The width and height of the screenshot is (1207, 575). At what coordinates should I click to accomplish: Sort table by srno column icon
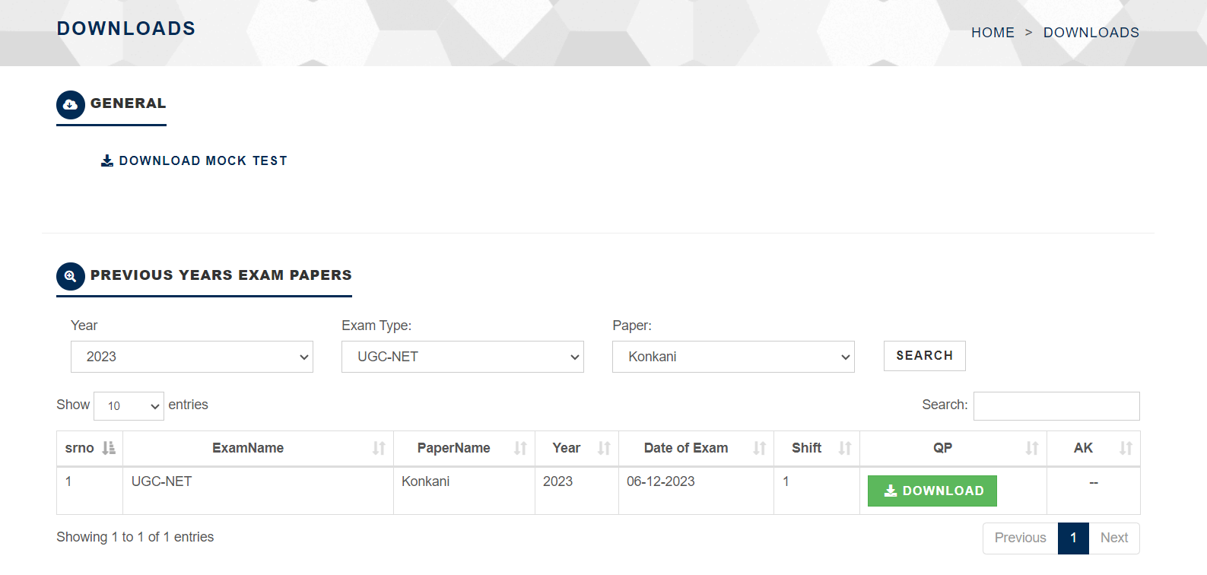(109, 448)
